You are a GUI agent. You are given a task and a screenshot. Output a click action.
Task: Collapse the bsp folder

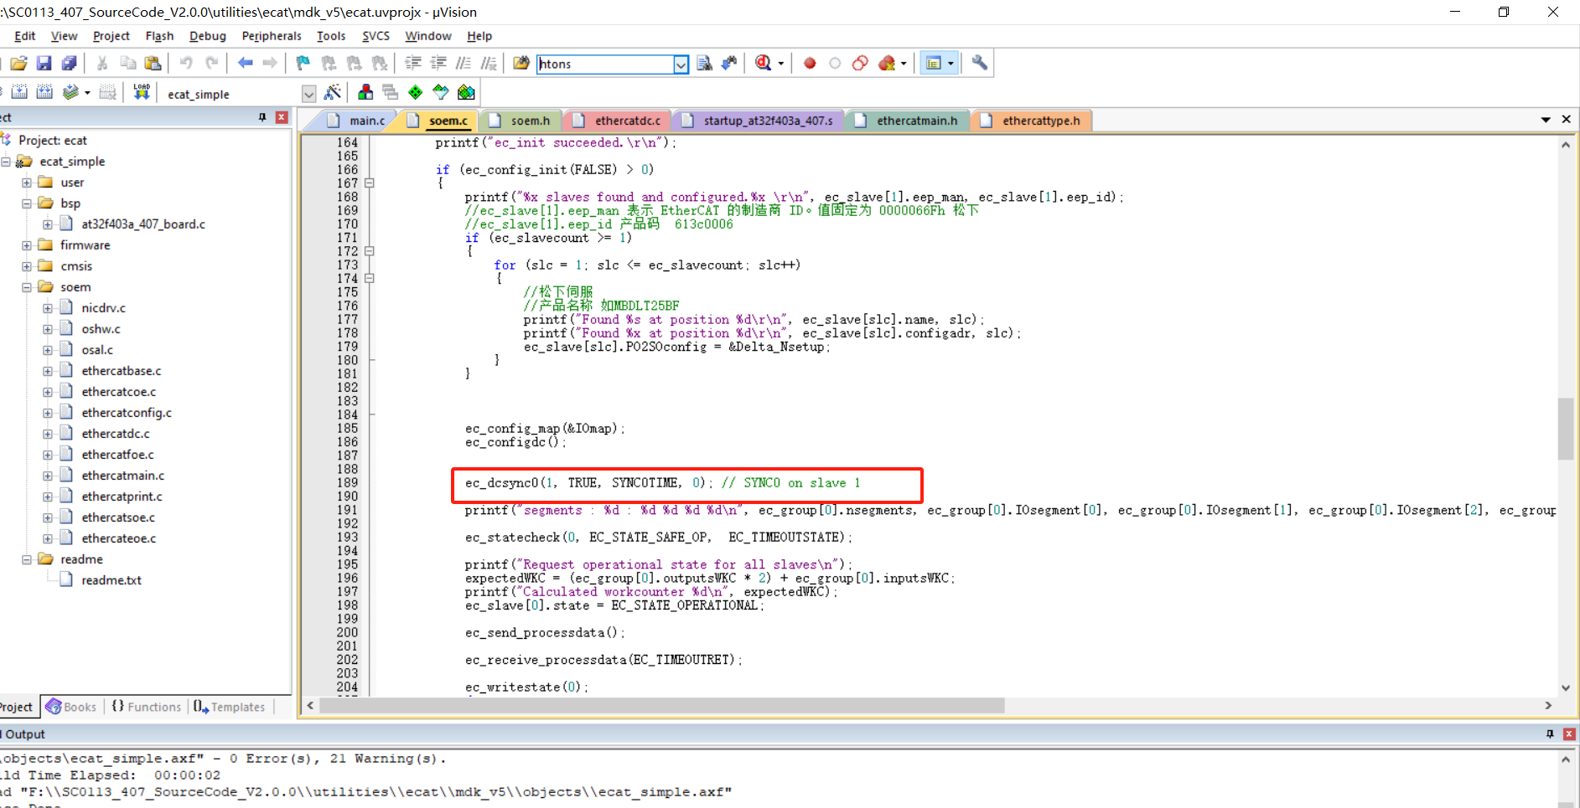point(27,203)
